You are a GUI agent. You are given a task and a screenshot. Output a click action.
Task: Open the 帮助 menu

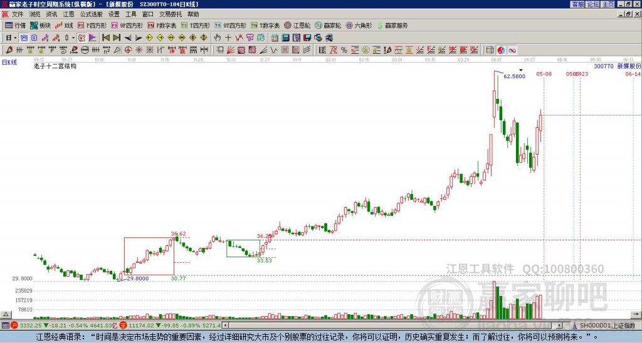pos(193,14)
